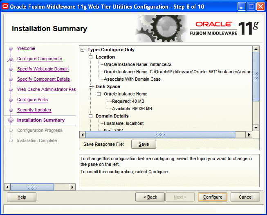267x215 pixels.
Task: Click the steps pane horizontal scrollbar thumb
Action: 32,187
